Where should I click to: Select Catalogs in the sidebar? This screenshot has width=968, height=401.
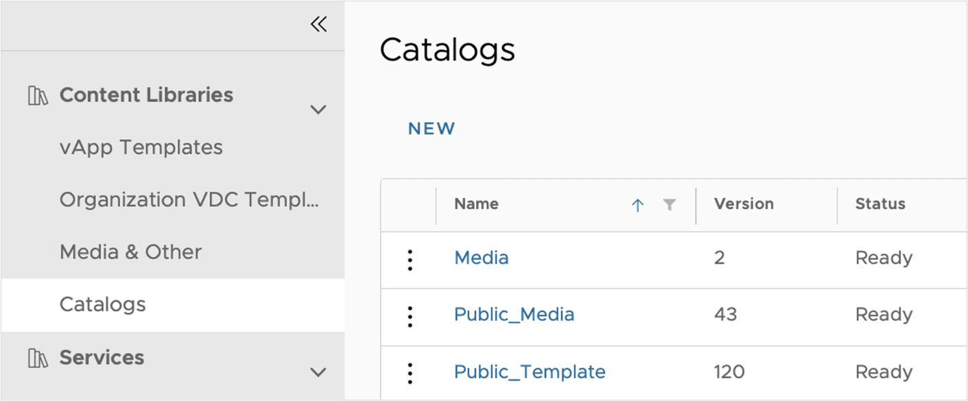(x=172, y=305)
